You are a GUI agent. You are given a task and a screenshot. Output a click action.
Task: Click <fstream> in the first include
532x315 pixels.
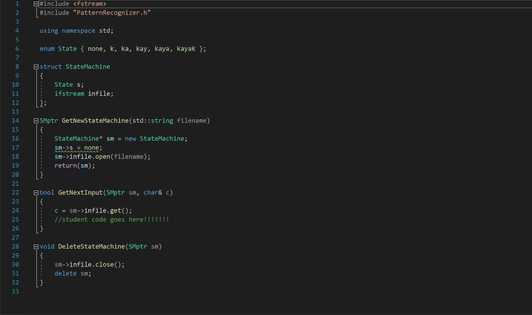point(89,4)
